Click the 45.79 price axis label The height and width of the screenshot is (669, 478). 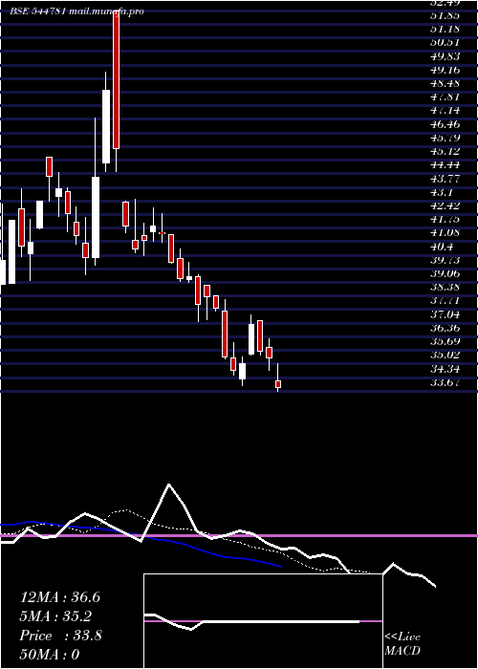tap(445, 138)
